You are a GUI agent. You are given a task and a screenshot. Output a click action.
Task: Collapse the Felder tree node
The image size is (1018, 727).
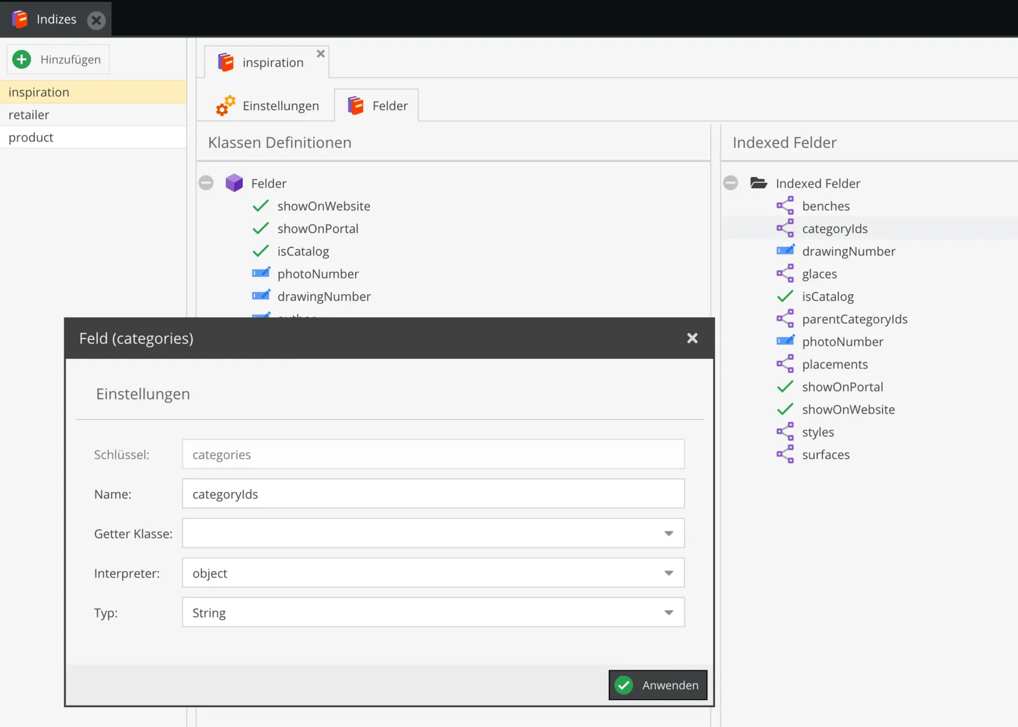pyautogui.click(x=206, y=183)
